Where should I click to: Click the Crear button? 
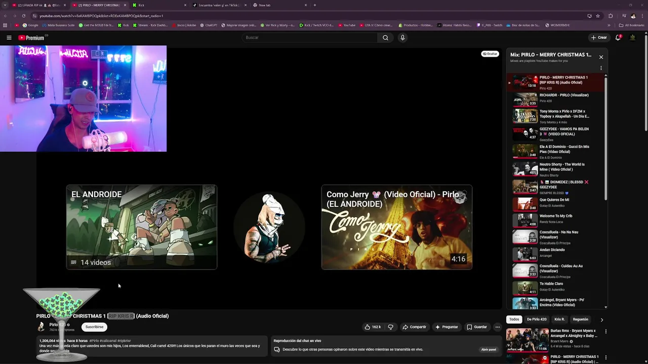(x=599, y=37)
